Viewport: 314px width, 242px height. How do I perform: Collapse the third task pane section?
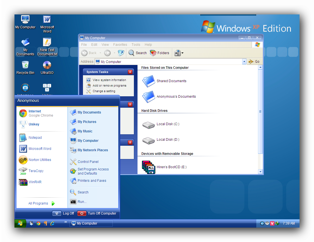click(x=130, y=142)
